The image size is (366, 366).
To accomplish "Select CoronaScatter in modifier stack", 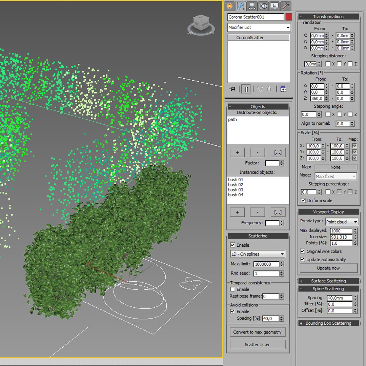I will pos(259,38).
